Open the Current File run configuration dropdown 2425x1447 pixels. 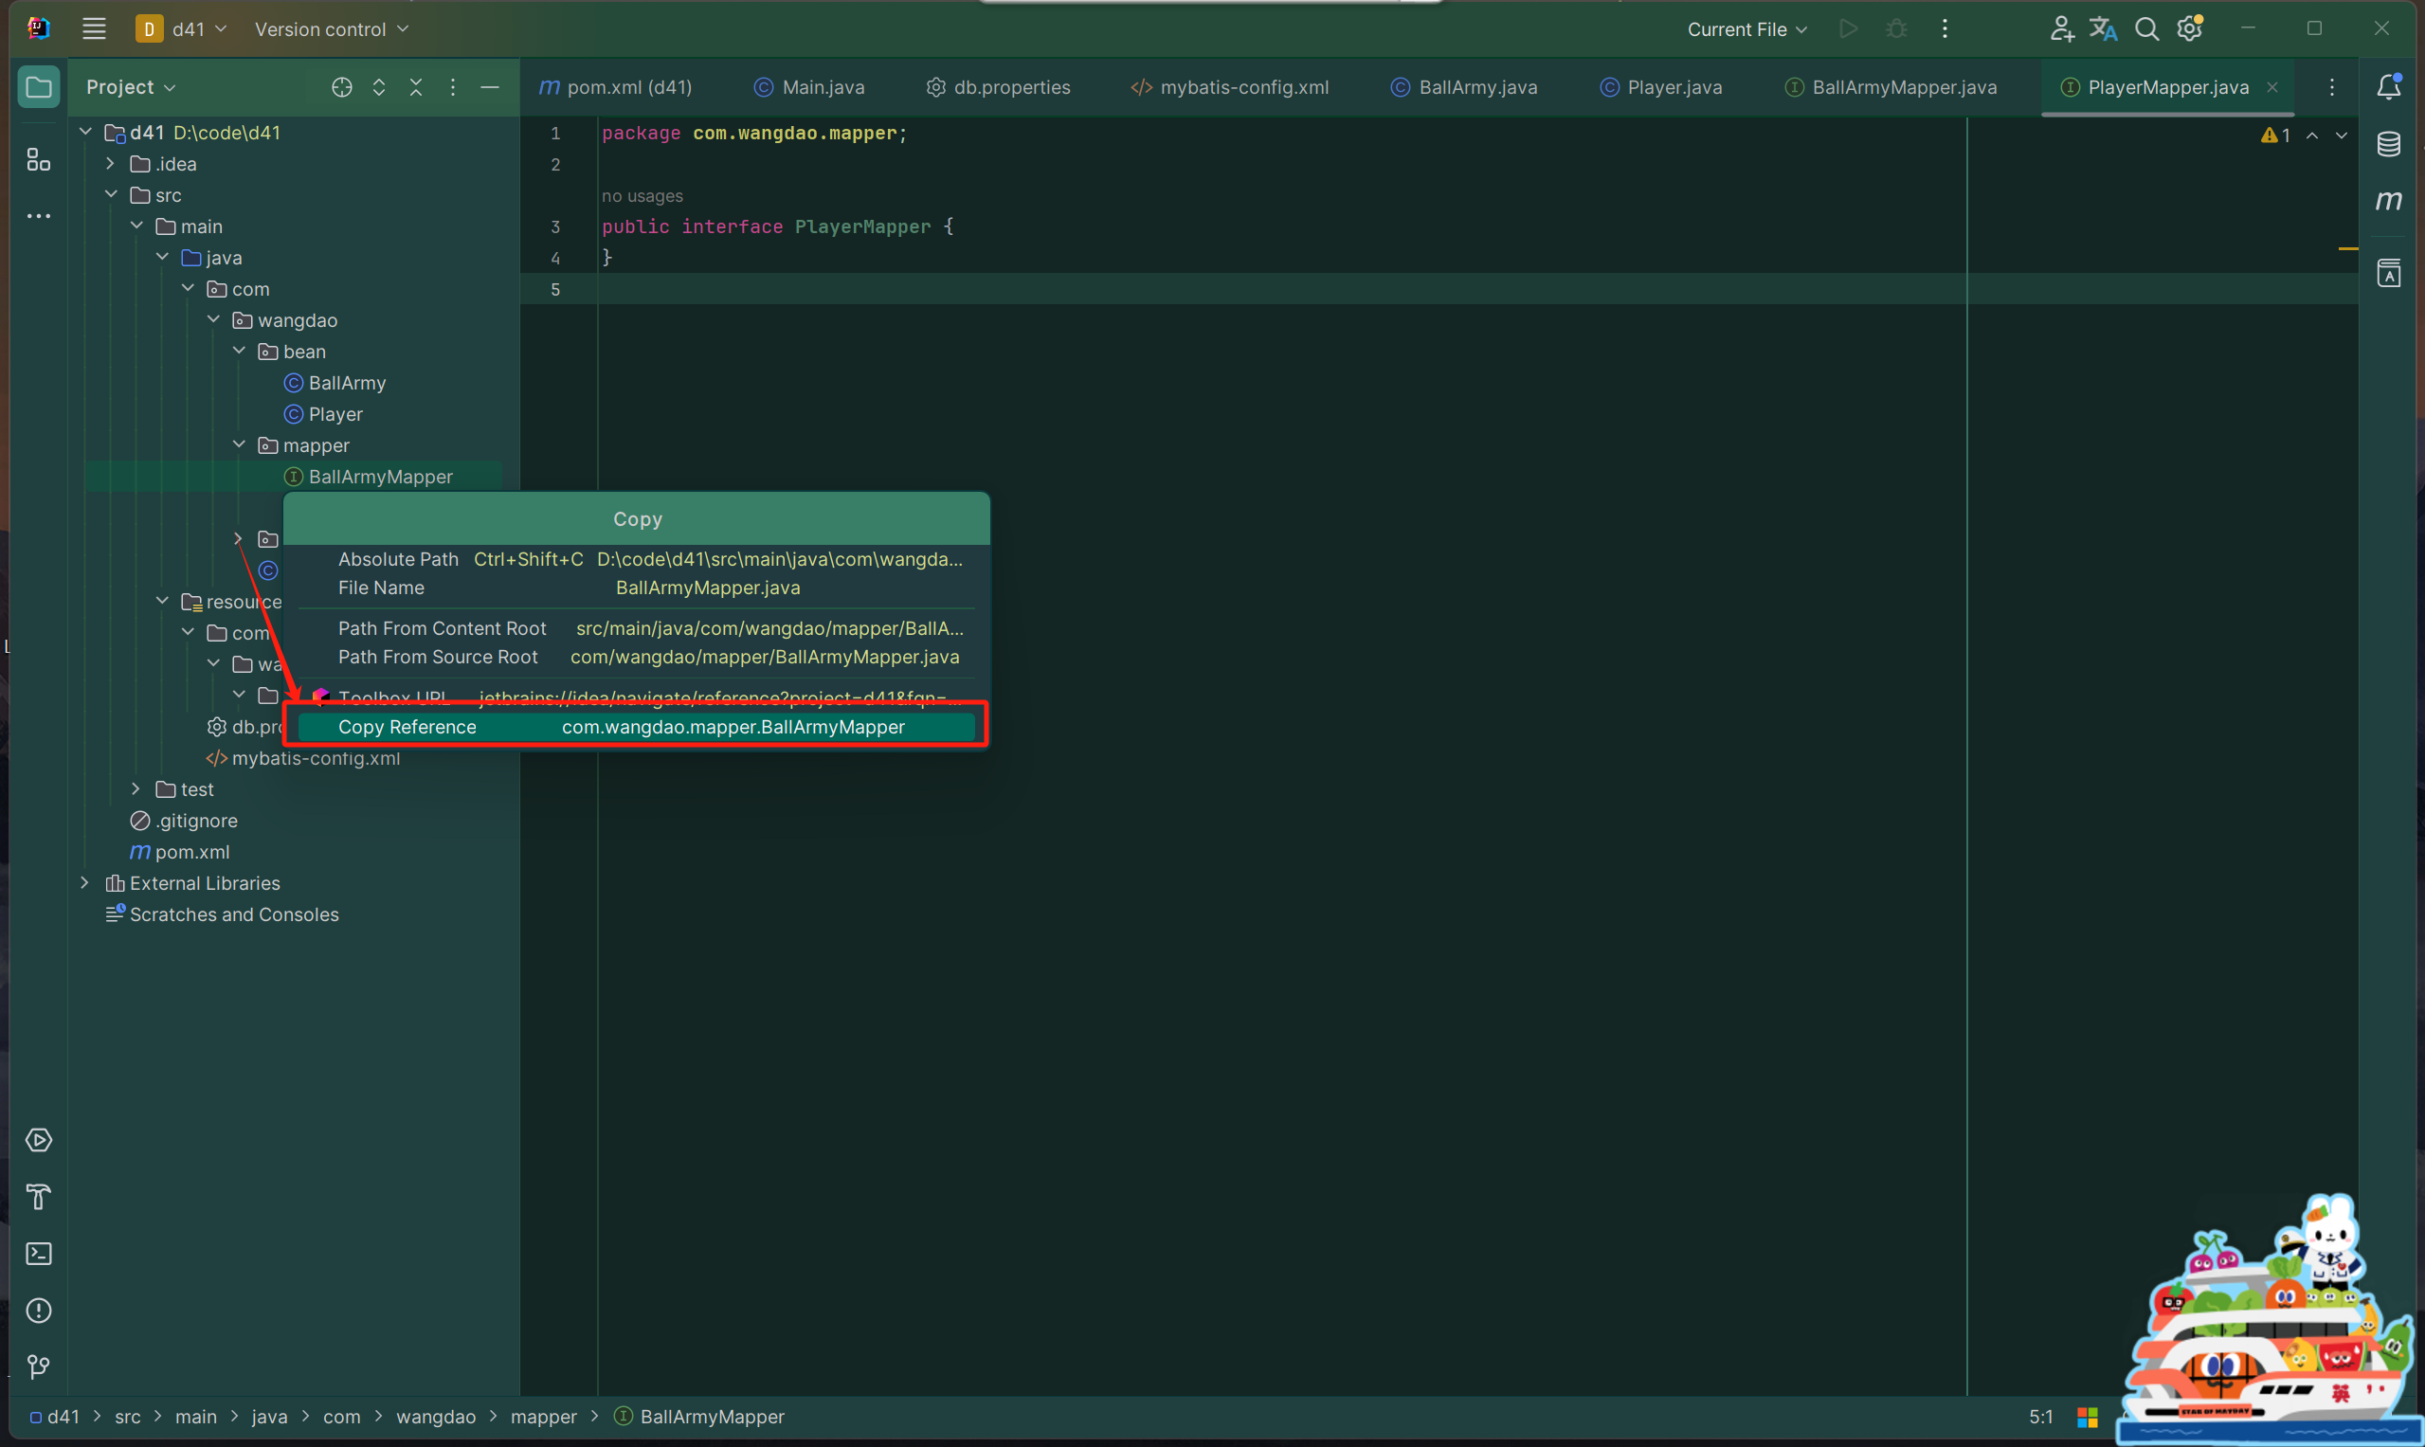pos(1746,29)
